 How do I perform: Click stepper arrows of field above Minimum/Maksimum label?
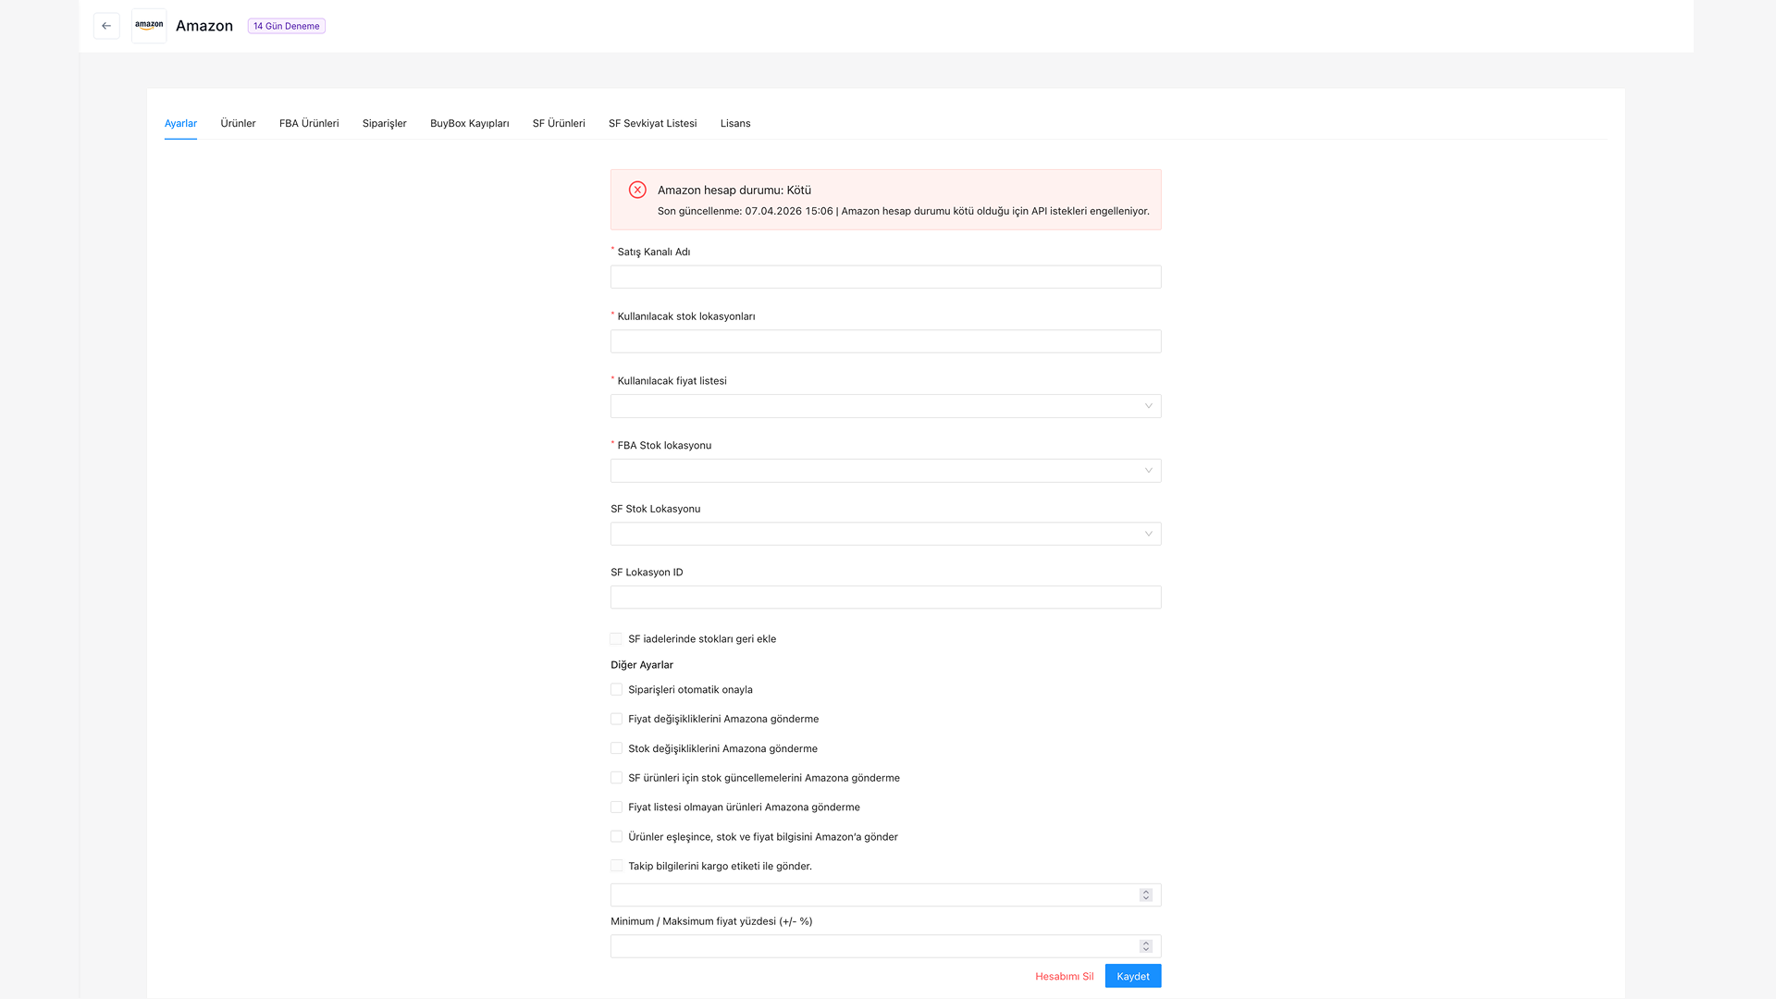click(1146, 894)
